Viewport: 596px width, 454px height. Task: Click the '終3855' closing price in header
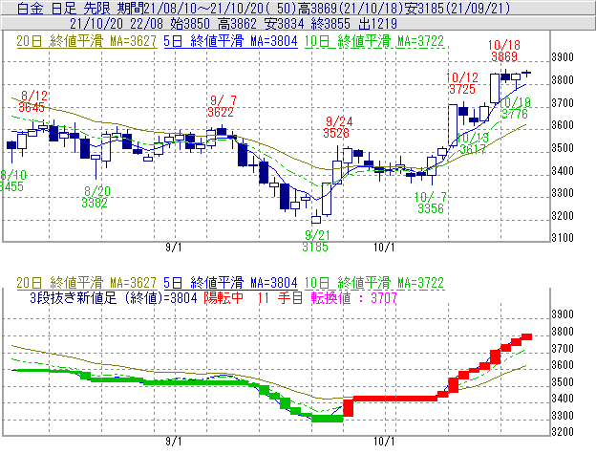coord(330,24)
